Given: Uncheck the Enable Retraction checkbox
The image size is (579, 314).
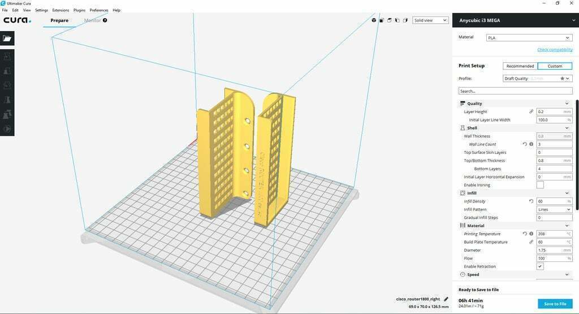Looking at the screenshot, I should coord(540,266).
